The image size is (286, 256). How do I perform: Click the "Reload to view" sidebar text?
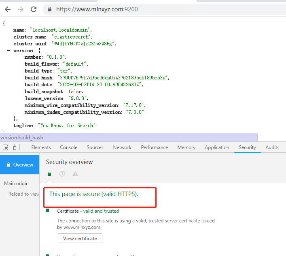(x=24, y=194)
